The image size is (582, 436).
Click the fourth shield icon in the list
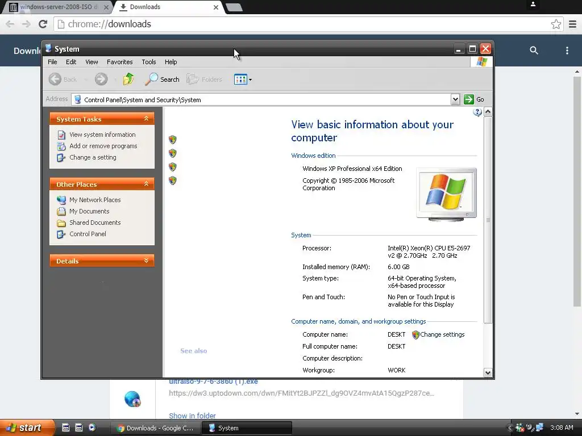[x=173, y=181]
